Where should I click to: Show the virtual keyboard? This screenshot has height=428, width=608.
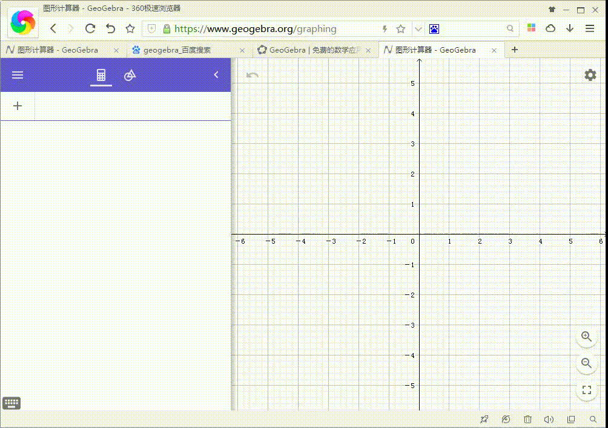coord(12,403)
